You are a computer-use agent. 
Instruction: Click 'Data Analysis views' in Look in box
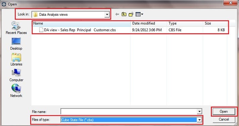(x=53, y=14)
